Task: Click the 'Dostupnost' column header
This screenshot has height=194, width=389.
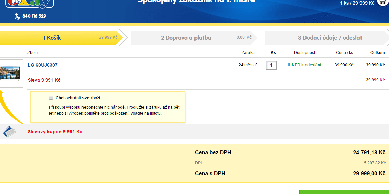Action: click(304, 53)
